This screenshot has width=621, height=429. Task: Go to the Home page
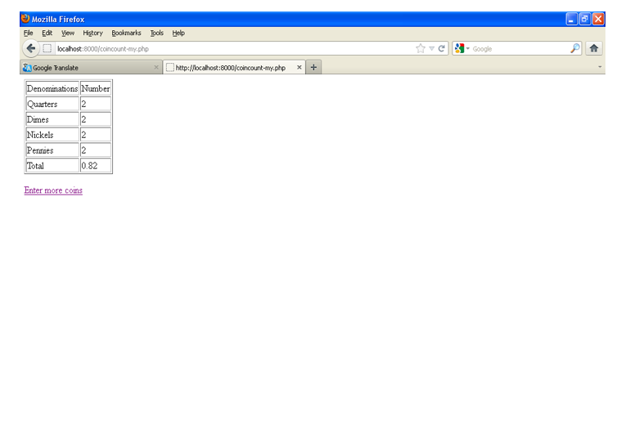[x=594, y=48]
